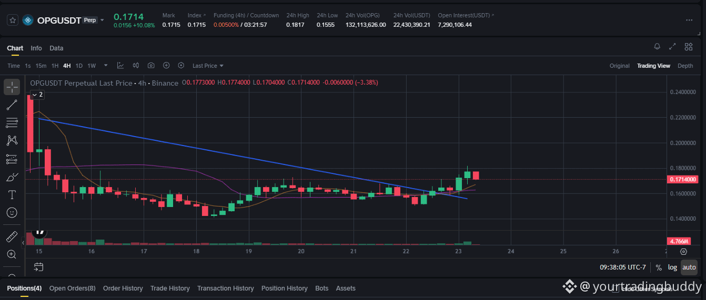The image size is (706, 300).
Task: Select the ruler measure tool
Action: 12,236
